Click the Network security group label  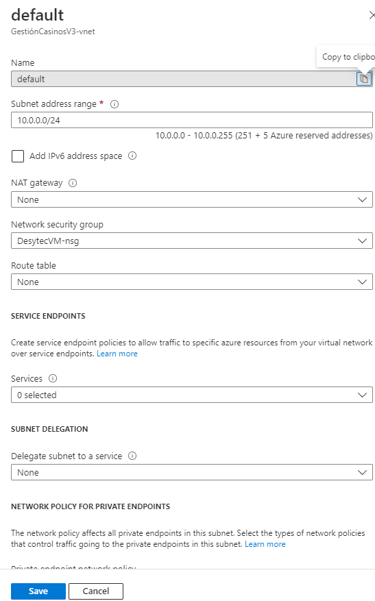[x=57, y=225]
